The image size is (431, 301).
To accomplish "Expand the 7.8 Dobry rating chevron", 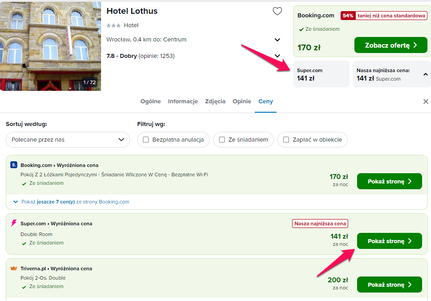I will tap(277, 56).
